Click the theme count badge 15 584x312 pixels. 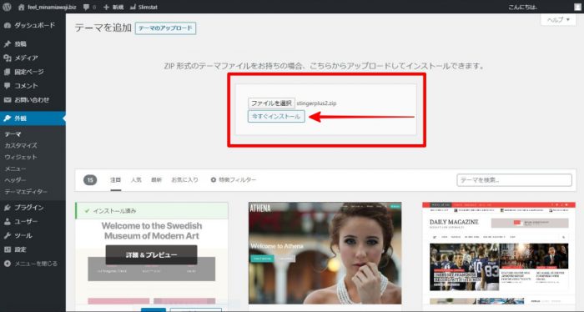click(x=90, y=180)
